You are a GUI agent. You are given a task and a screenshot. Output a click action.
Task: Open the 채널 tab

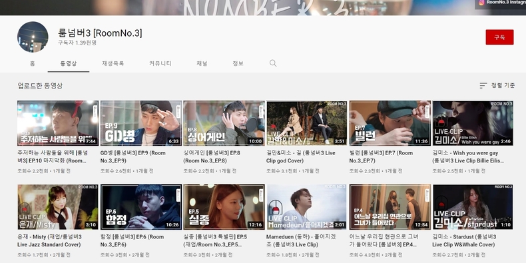pyautogui.click(x=202, y=63)
